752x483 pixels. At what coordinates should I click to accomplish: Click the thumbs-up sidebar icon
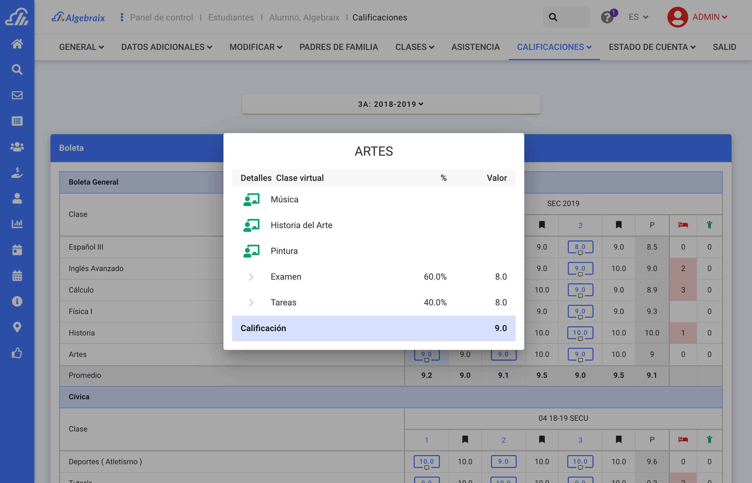point(17,353)
